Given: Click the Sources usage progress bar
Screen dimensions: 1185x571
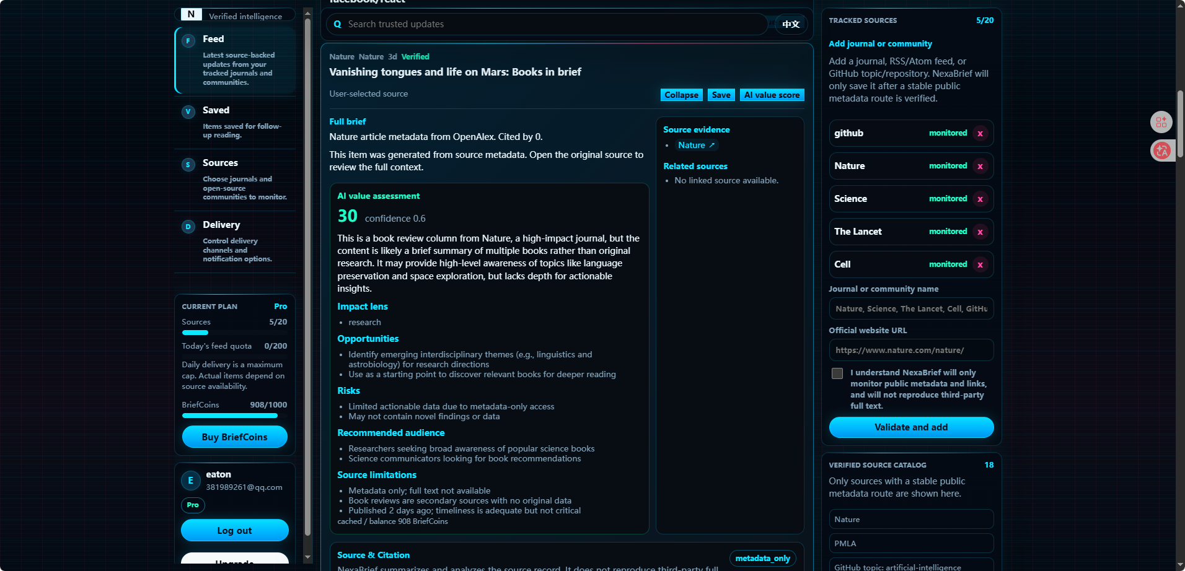Looking at the screenshot, I should 234,333.
